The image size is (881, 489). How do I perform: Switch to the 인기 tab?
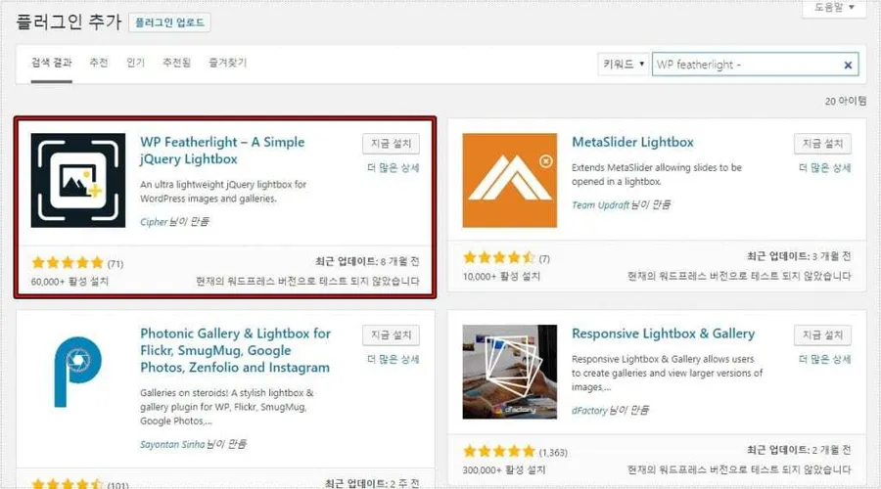pos(135,63)
